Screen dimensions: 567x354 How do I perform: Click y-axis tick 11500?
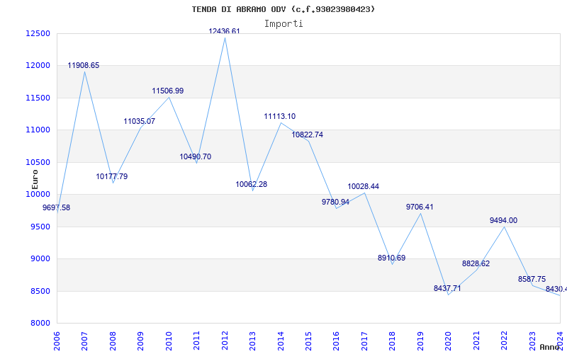click(38, 98)
